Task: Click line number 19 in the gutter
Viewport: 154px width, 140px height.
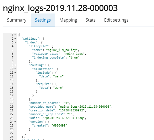Action: click(12, 103)
